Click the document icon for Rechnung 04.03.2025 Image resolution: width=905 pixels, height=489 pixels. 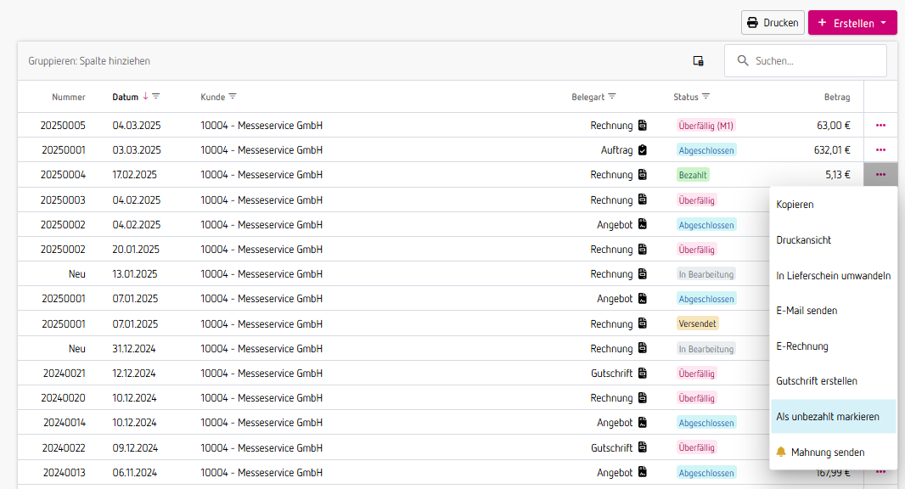pyautogui.click(x=643, y=126)
